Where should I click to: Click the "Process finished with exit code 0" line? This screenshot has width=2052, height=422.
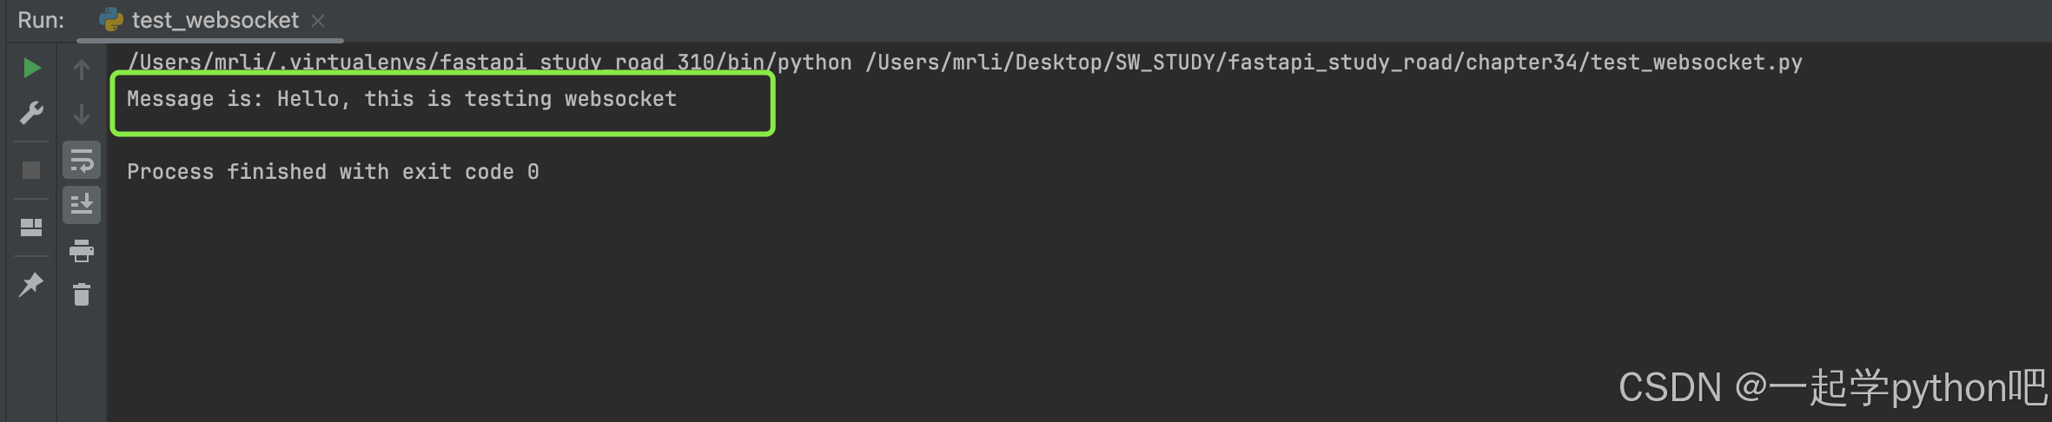(x=333, y=172)
